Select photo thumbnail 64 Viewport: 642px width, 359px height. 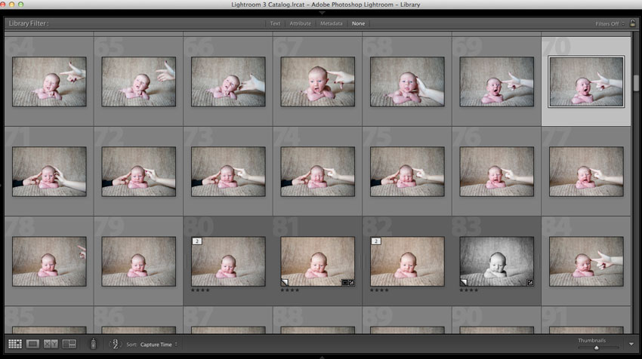(49, 81)
